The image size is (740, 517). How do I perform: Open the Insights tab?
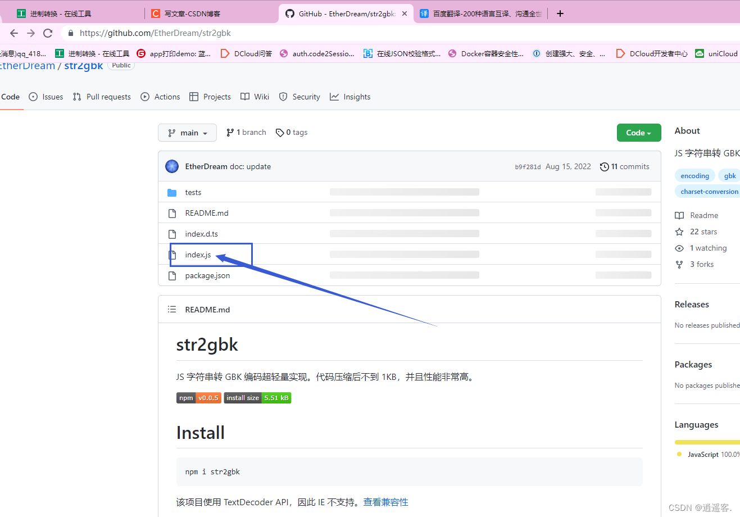point(350,97)
